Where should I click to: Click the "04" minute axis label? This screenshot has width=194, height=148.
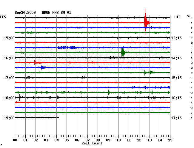point(56,140)
